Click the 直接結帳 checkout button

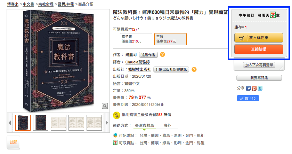click(x=259, y=49)
